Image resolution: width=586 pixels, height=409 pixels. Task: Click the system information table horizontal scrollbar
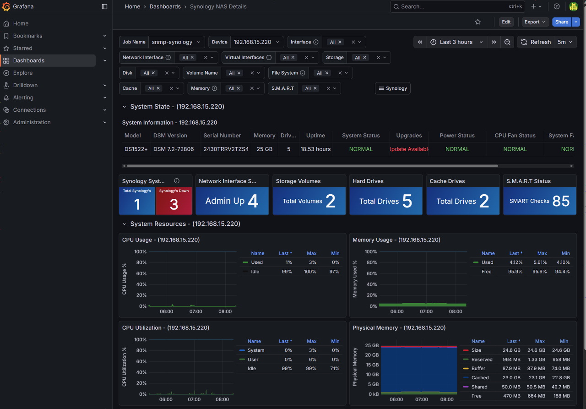[x=311, y=166]
